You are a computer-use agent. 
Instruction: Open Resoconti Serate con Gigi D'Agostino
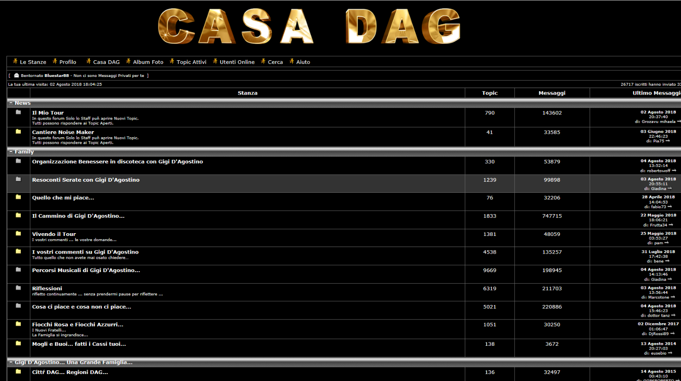[x=86, y=180]
